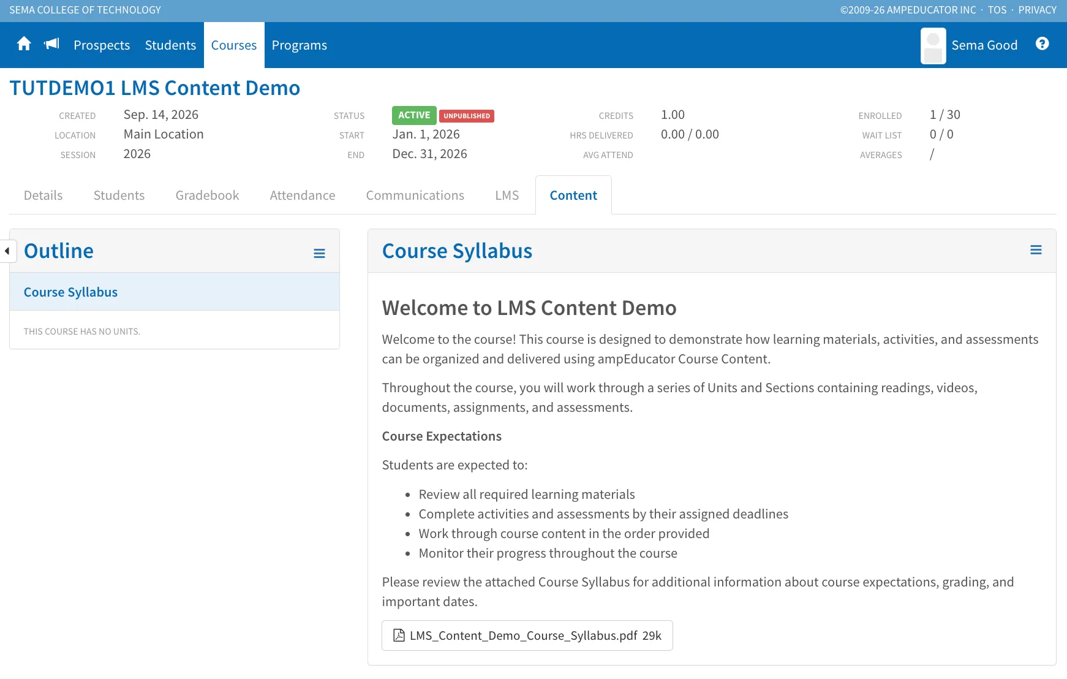The height and width of the screenshot is (679, 1067).
Task: Click the UNPUBLISHED status badge
Action: 467,116
